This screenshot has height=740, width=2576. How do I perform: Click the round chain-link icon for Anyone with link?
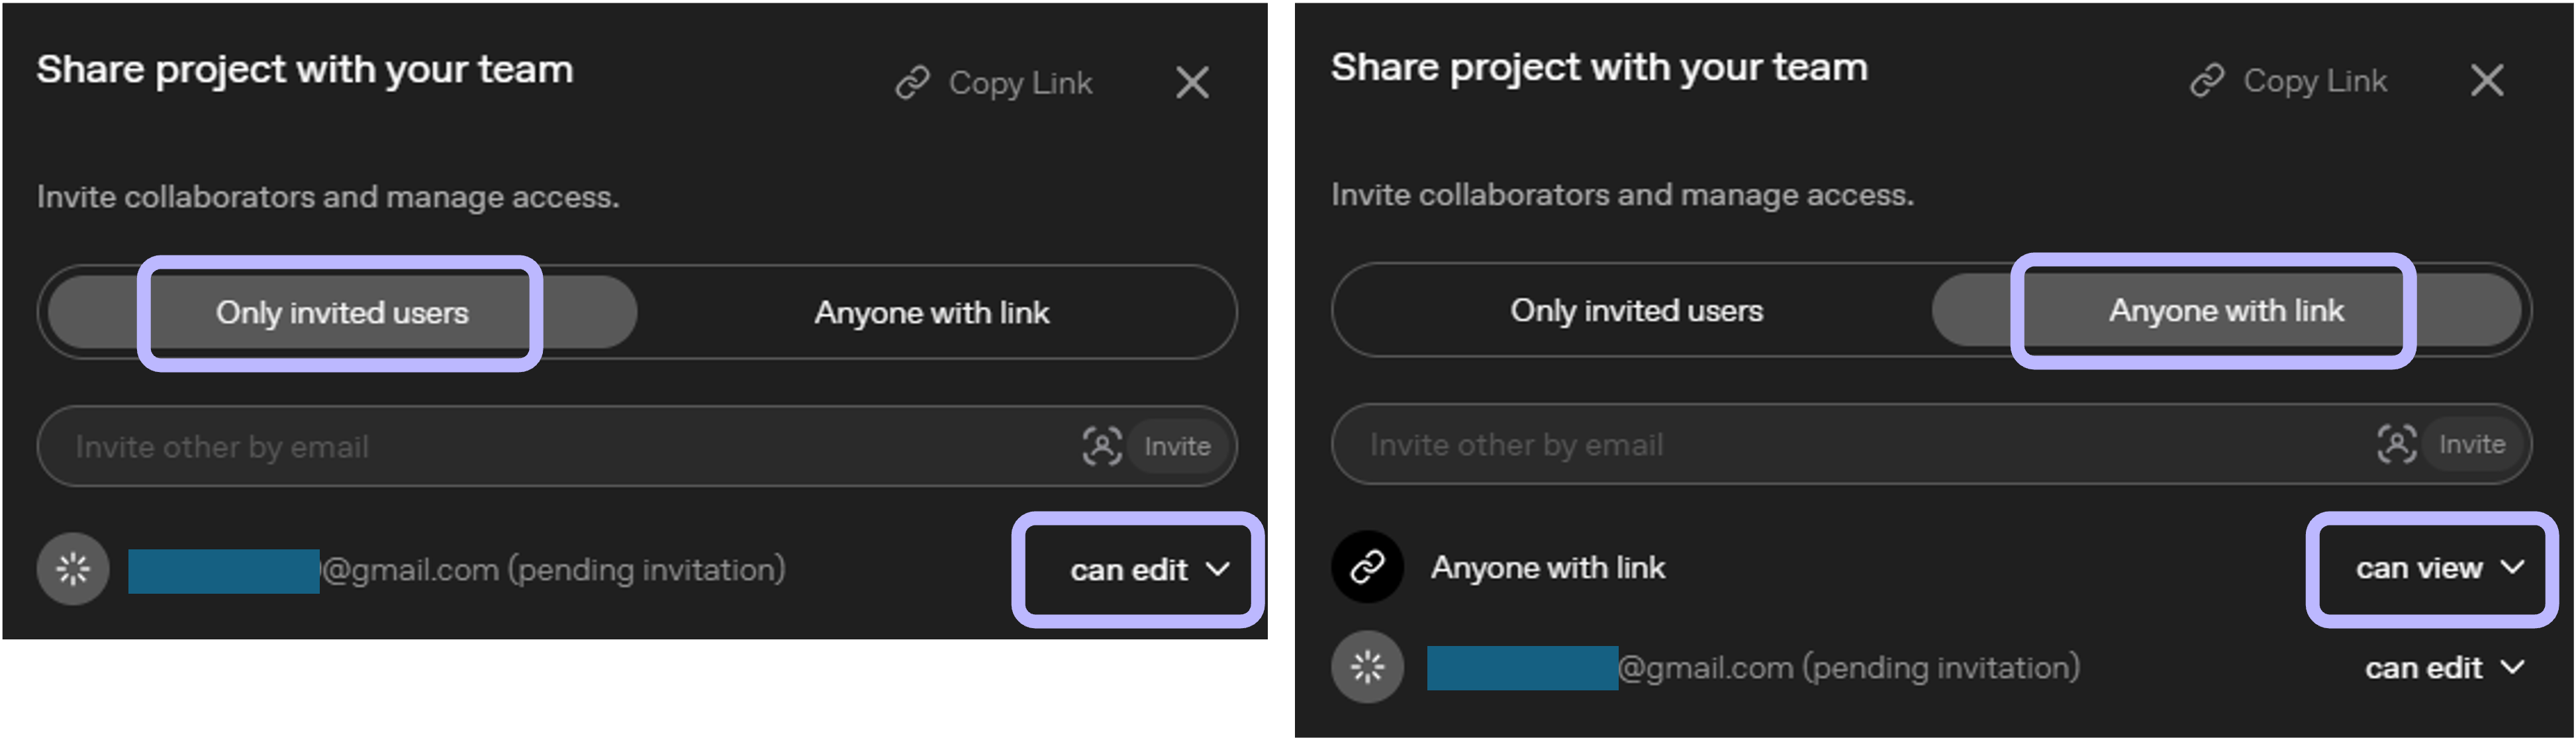click(x=1367, y=567)
